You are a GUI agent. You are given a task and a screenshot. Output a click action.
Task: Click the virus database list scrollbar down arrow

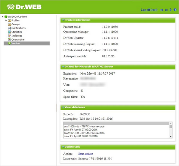(171, 137)
